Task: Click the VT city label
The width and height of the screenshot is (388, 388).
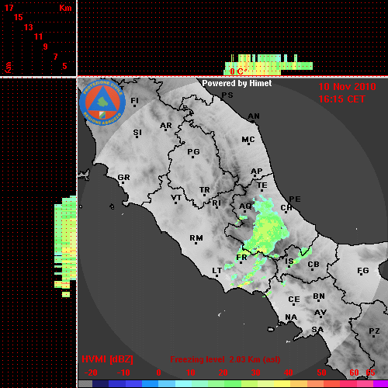Action: 176,198
